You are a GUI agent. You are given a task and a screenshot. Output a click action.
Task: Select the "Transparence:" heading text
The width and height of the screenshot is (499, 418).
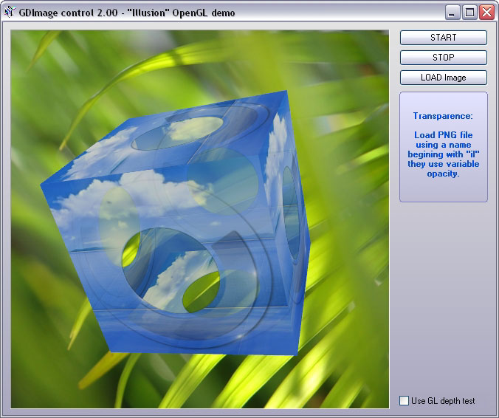pos(443,116)
